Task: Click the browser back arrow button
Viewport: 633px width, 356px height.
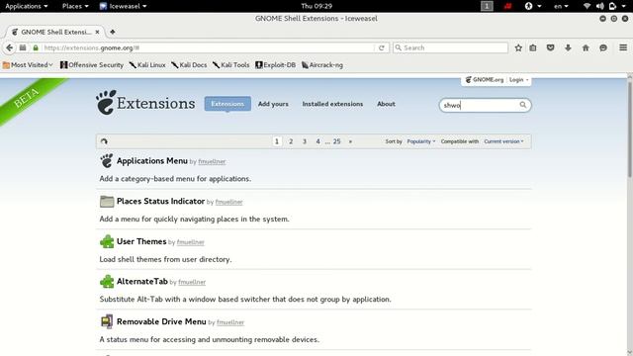Action: (x=9, y=47)
